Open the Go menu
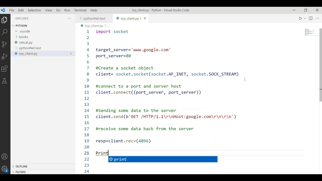Viewport: 322px width, 181px height. tap(58, 10)
